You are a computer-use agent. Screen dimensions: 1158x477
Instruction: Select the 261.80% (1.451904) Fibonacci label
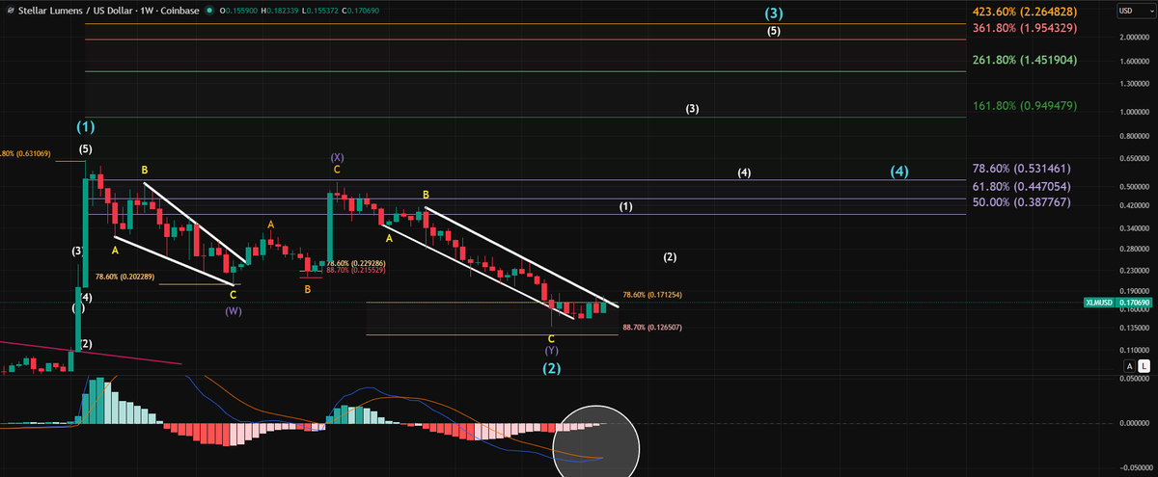[x=1026, y=60]
